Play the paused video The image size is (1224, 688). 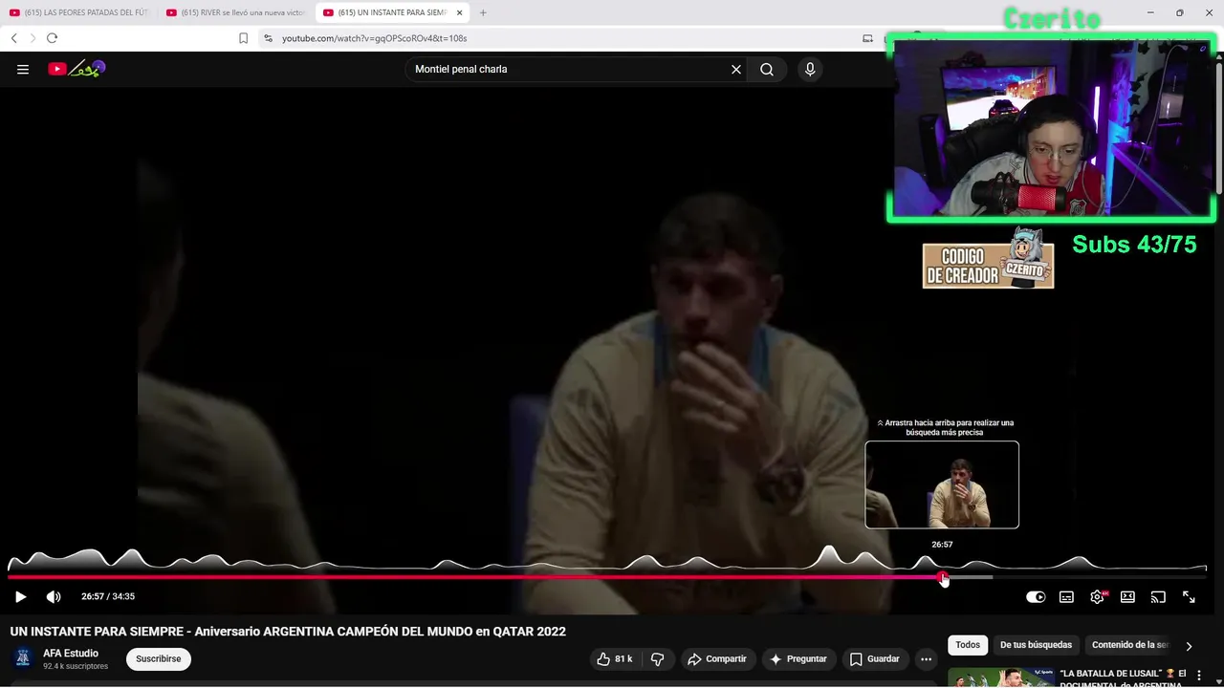point(20,596)
